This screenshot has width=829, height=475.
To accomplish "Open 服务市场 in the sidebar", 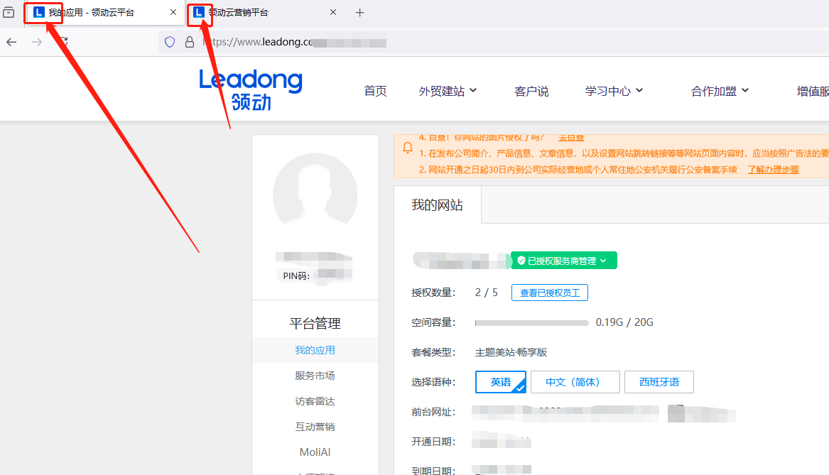I will [315, 375].
